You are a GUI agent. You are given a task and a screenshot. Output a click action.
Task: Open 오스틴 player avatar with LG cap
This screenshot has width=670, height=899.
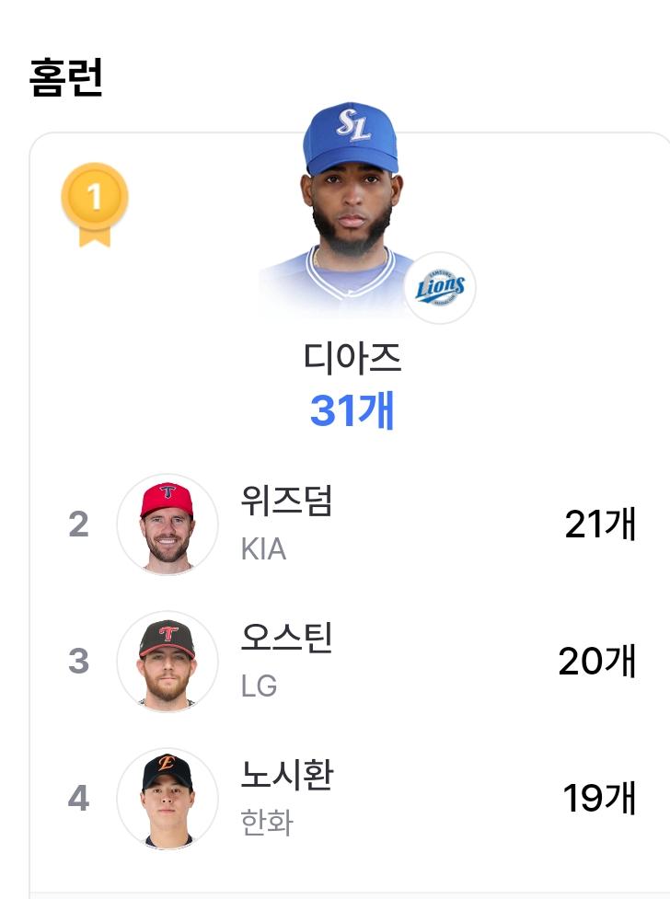[167, 661]
